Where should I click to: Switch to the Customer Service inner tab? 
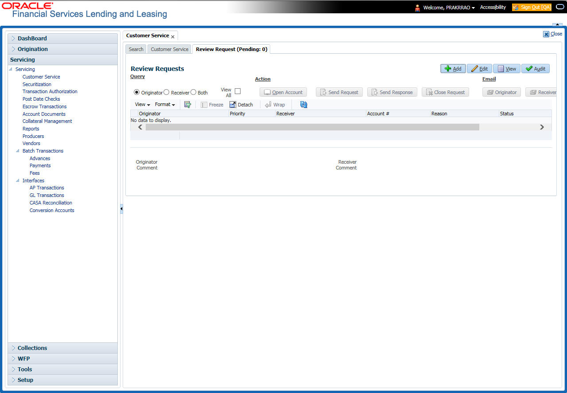pyautogui.click(x=170, y=49)
